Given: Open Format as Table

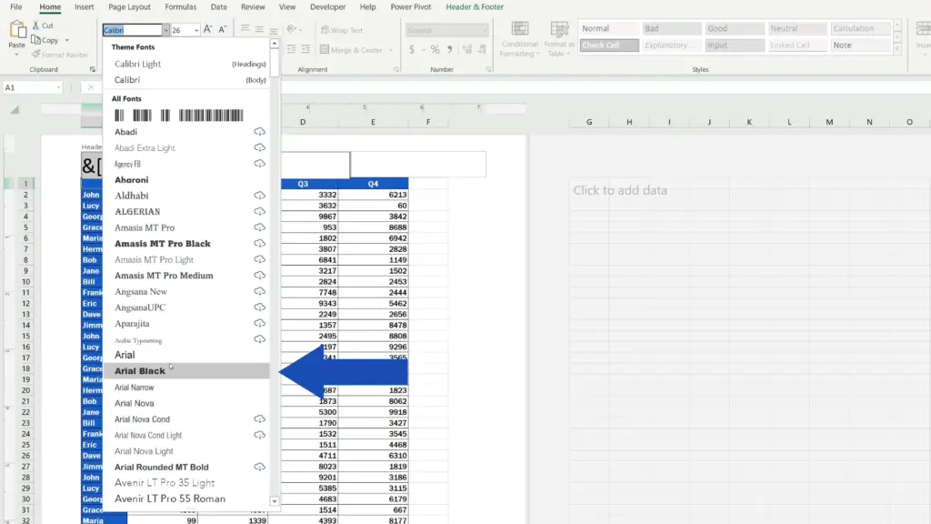Looking at the screenshot, I should [559, 39].
